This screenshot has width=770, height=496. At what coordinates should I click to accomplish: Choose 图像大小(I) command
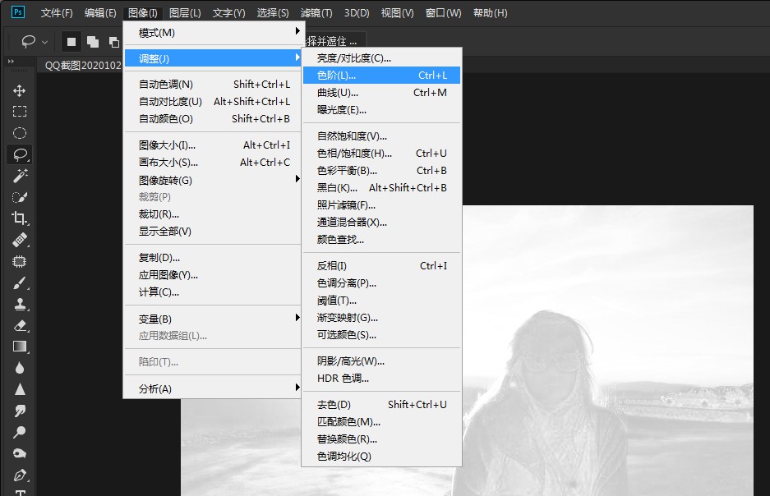pyautogui.click(x=213, y=145)
